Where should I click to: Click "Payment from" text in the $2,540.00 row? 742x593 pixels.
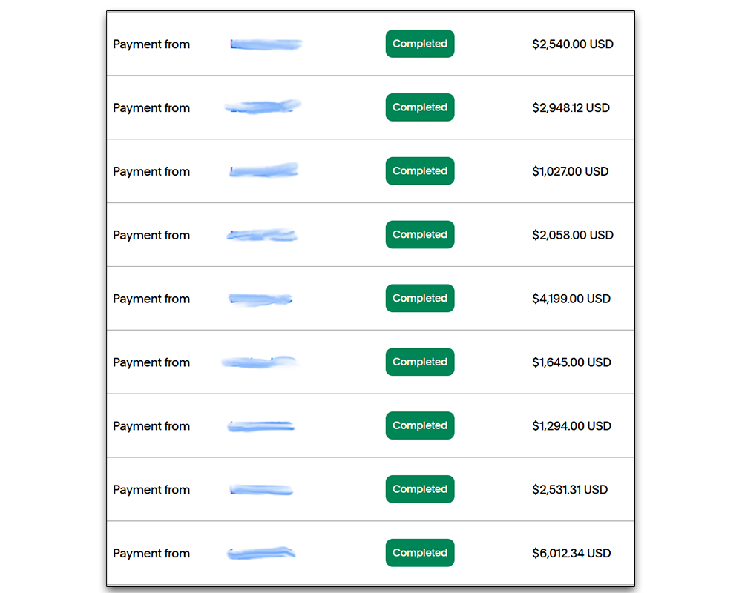pyautogui.click(x=151, y=44)
